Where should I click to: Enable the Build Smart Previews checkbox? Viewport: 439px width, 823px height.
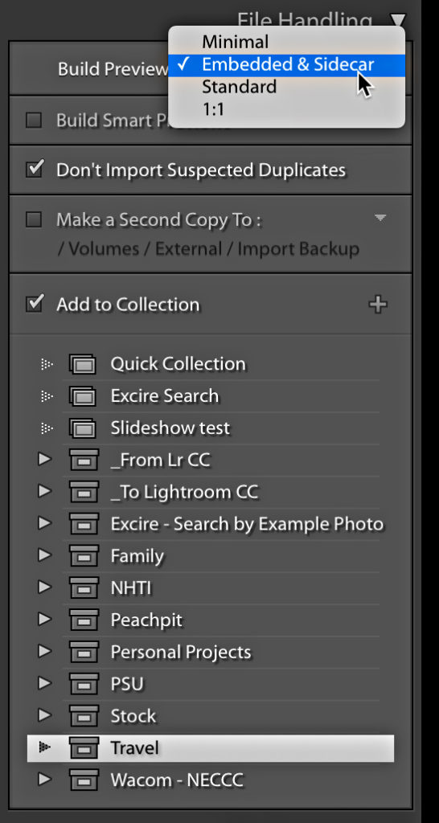(x=34, y=121)
